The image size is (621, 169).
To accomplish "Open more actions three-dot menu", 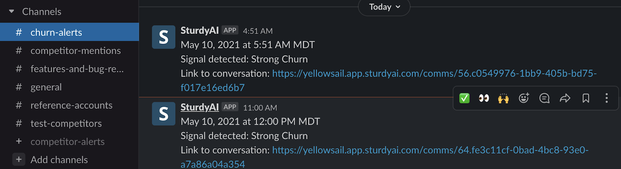I will (x=606, y=98).
